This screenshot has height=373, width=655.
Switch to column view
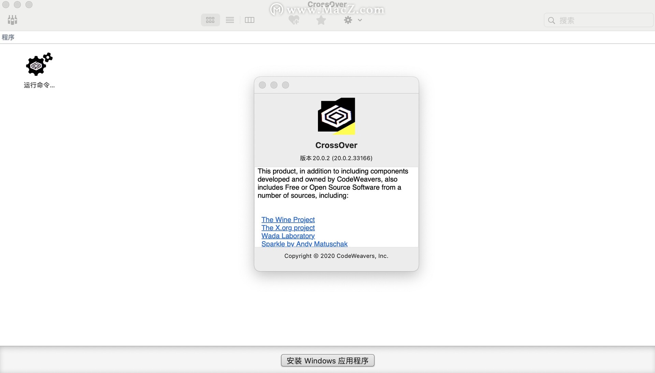pyautogui.click(x=250, y=20)
